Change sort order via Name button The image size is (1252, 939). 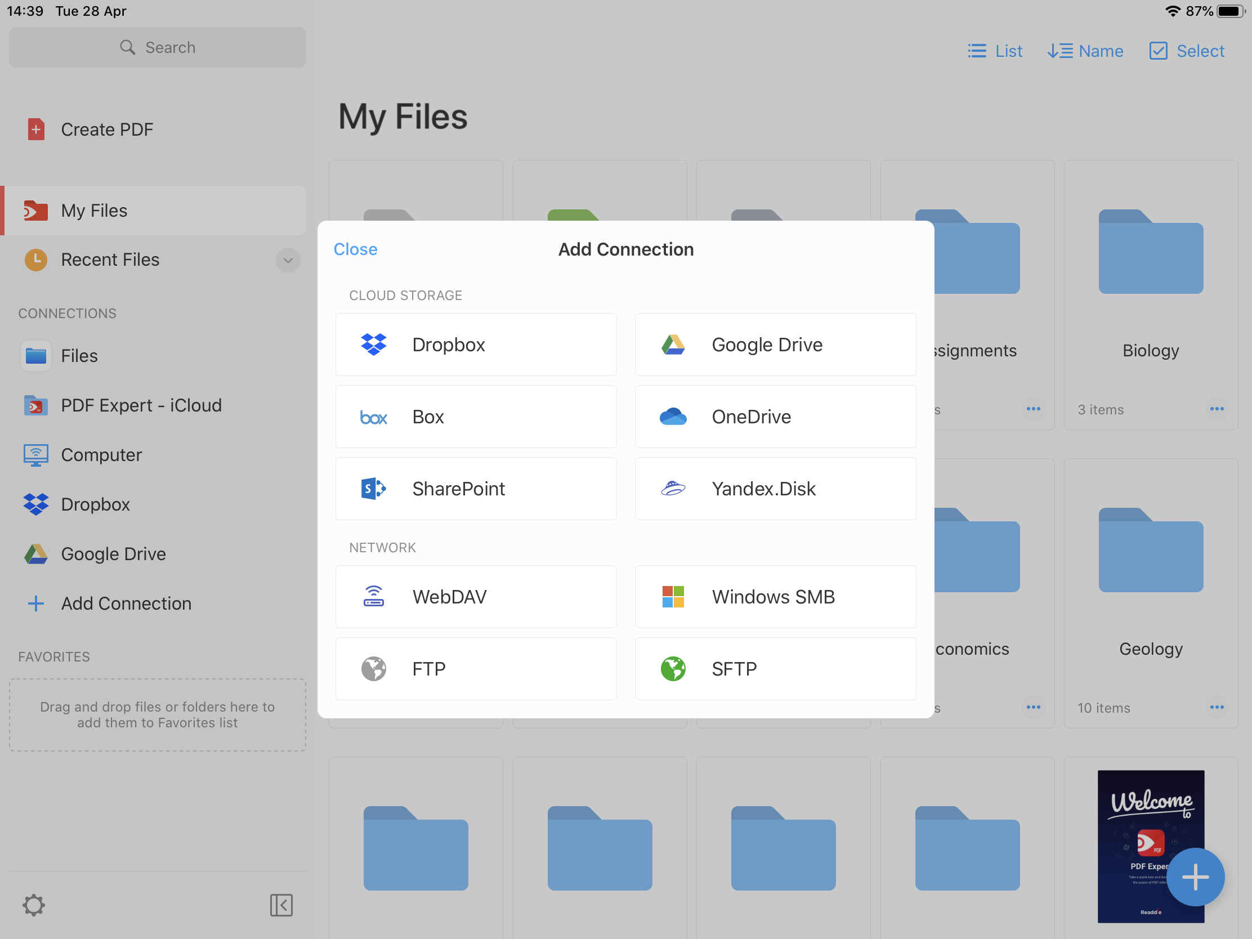[1085, 51]
